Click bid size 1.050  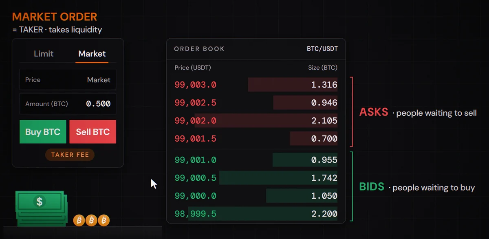pos(324,196)
